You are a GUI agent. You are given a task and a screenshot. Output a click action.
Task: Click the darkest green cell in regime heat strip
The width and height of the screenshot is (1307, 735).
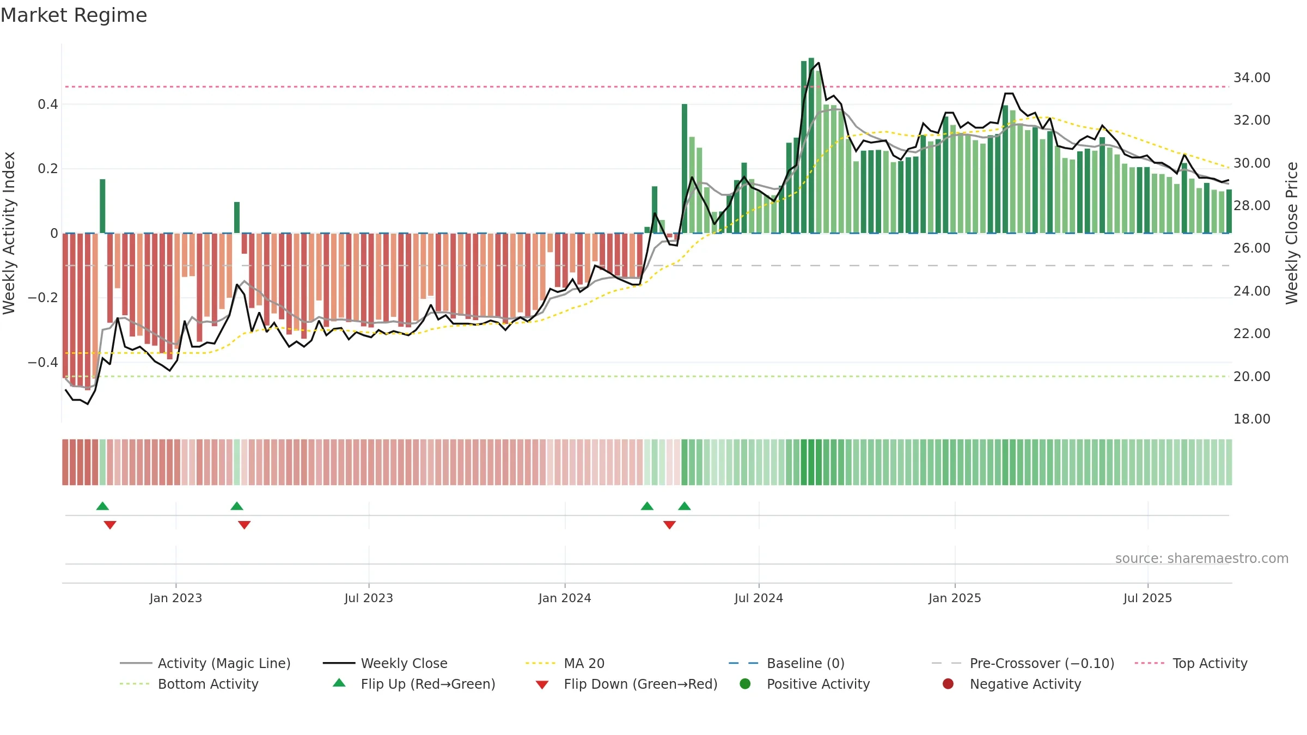pyautogui.click(x=811, y=462)
